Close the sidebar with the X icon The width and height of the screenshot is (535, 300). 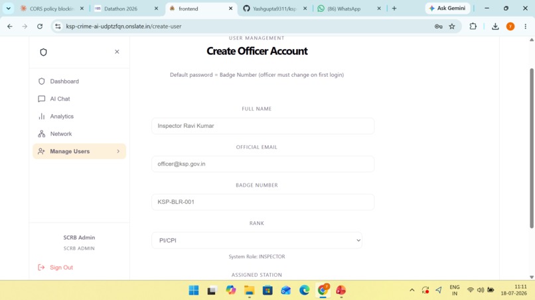[117, 52]
